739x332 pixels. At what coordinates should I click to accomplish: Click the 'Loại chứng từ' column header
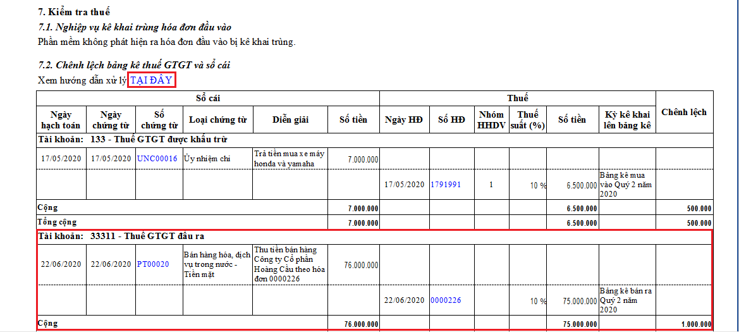point(217,120)
